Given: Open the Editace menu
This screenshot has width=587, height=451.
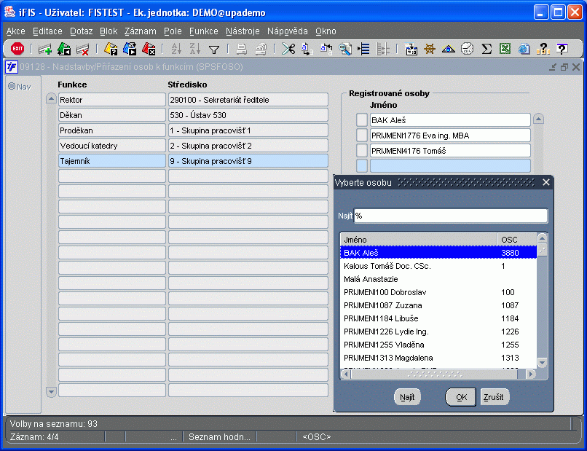Looking at the screenshot, I should pos(47,31).
